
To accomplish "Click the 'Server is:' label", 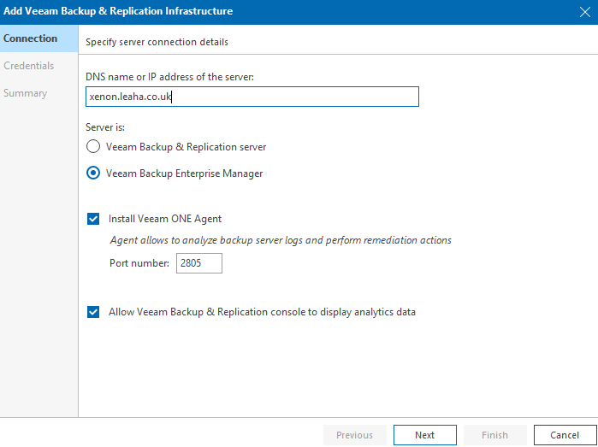I will (105, 127).
